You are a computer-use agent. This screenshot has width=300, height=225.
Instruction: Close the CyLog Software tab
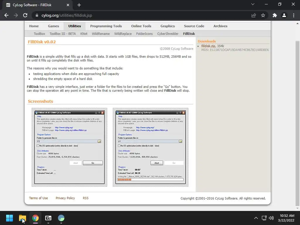[x=68, y=5]
